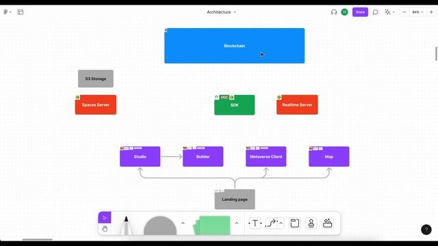Start audio call with headphones icon
Viewport: 438px width, 246px height.
tap(334, 12)
